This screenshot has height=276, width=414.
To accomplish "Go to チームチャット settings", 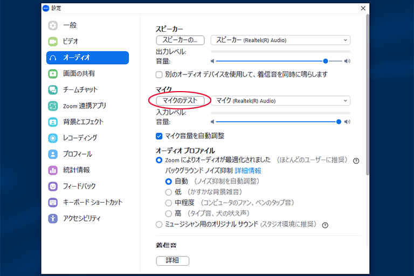I will (87, 90).
